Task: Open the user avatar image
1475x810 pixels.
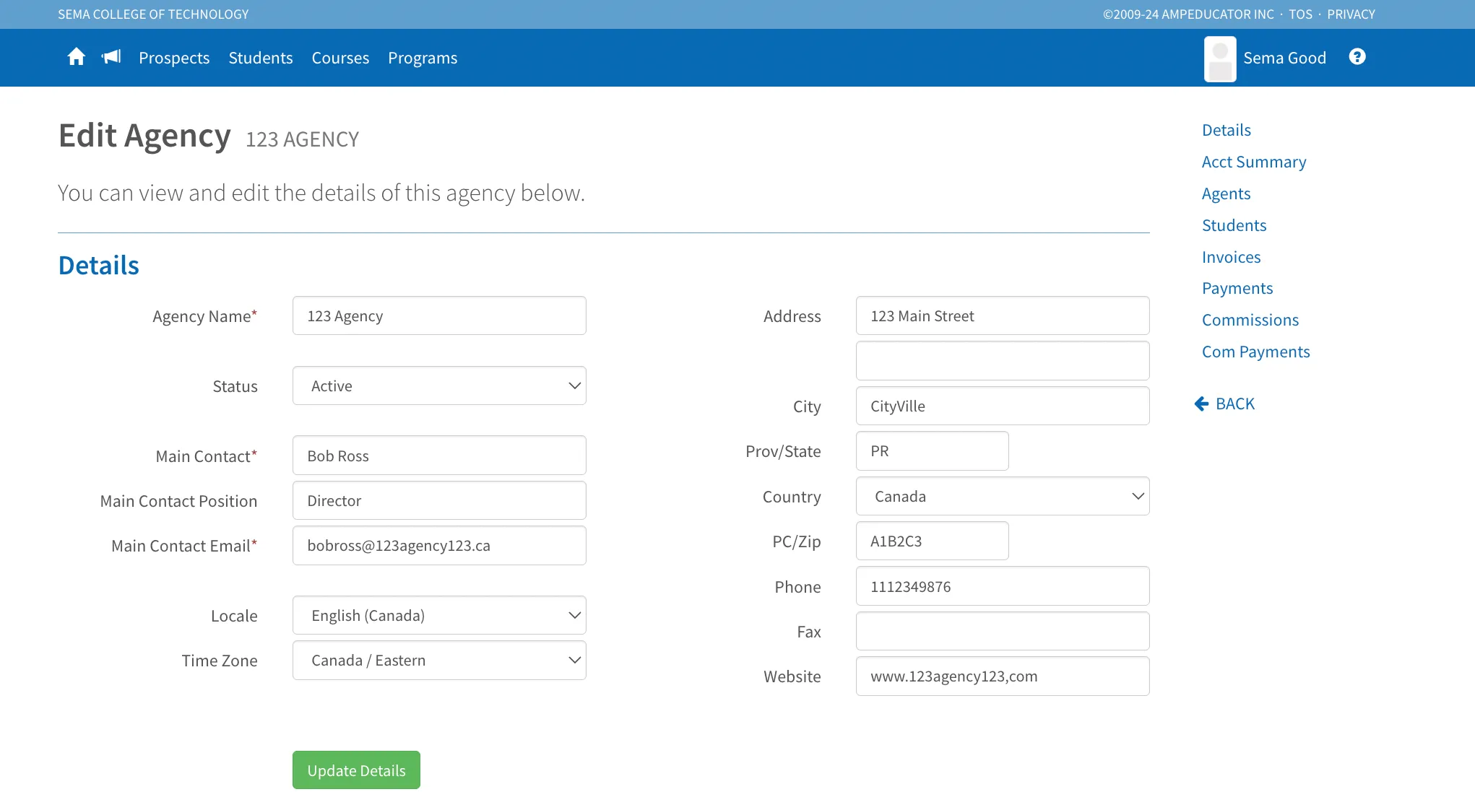Action: [1220, 58]
